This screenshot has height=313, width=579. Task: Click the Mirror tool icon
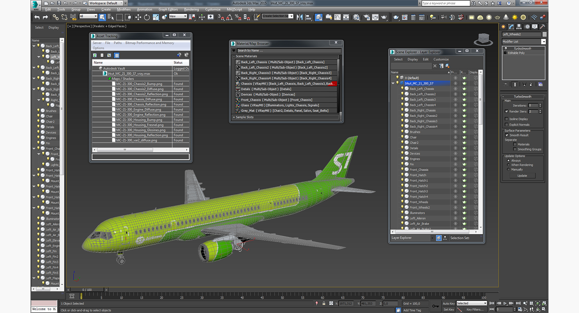pyautogui.click(x=300, y=17)
